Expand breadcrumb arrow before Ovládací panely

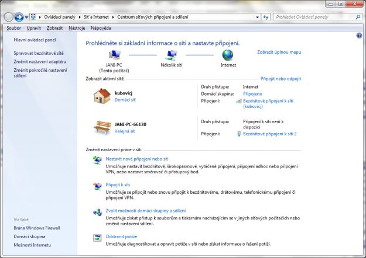pos(40,17)
